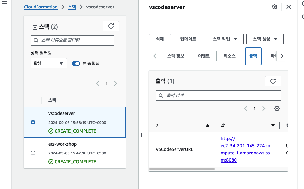304x189 pixels.
Task: Click the 삭제 button
Action: [160, 39]
